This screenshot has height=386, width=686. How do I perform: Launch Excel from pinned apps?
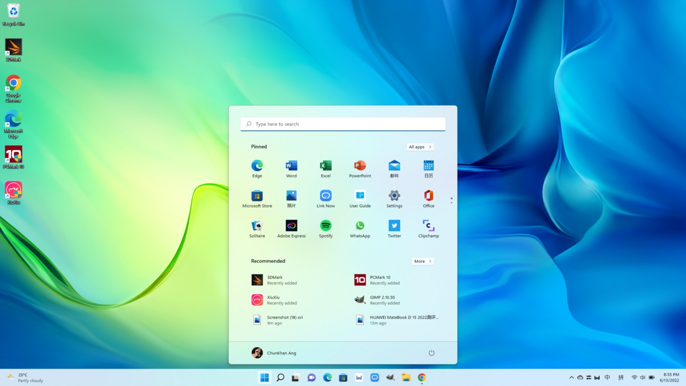tap(326, 168)
